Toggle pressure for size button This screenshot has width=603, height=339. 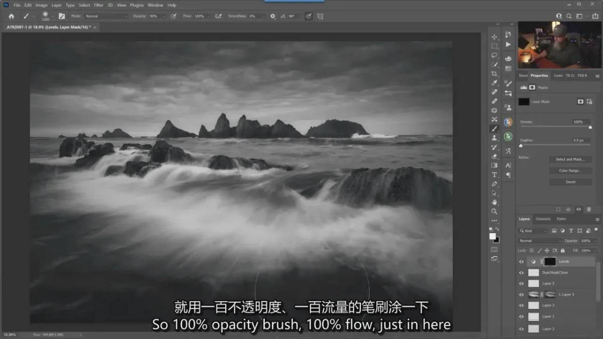[309, 16]
